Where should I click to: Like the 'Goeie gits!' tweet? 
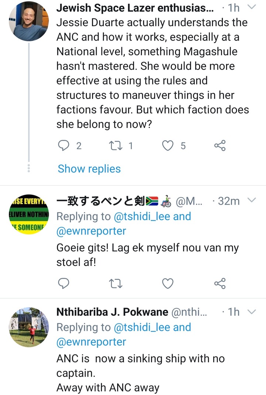click(x=168, y=284)
